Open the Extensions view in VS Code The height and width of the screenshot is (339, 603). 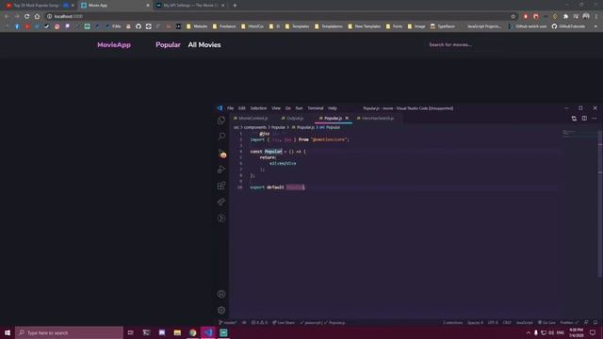coord(221,186)
